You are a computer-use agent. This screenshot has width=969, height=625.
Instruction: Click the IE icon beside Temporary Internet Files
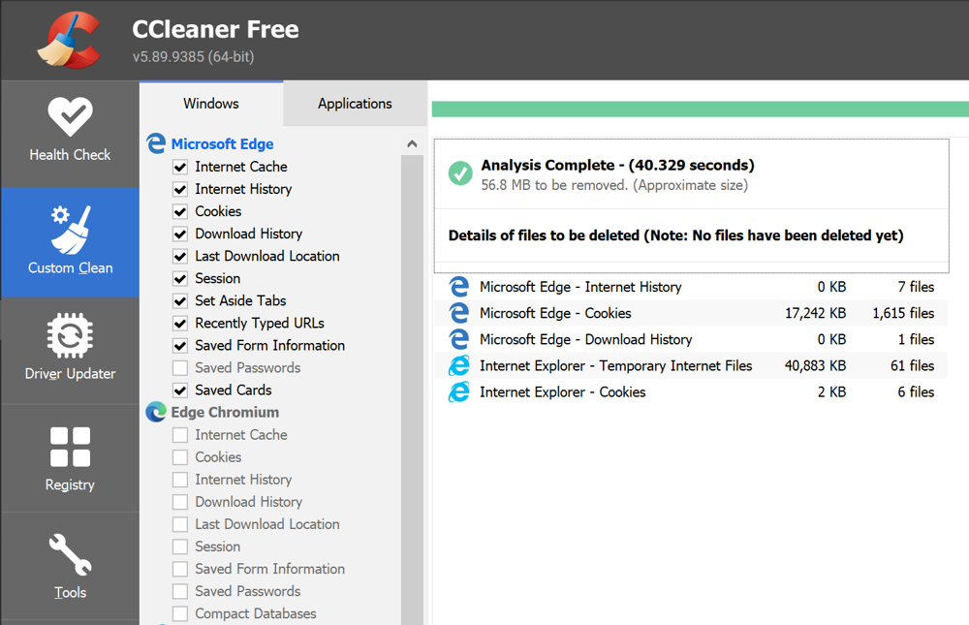pyautogui.click(x=458, y=366)
